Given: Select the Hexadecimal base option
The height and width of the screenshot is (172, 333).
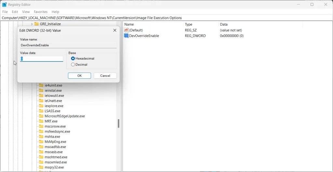Looking at the screenshot, I should 73,58.
